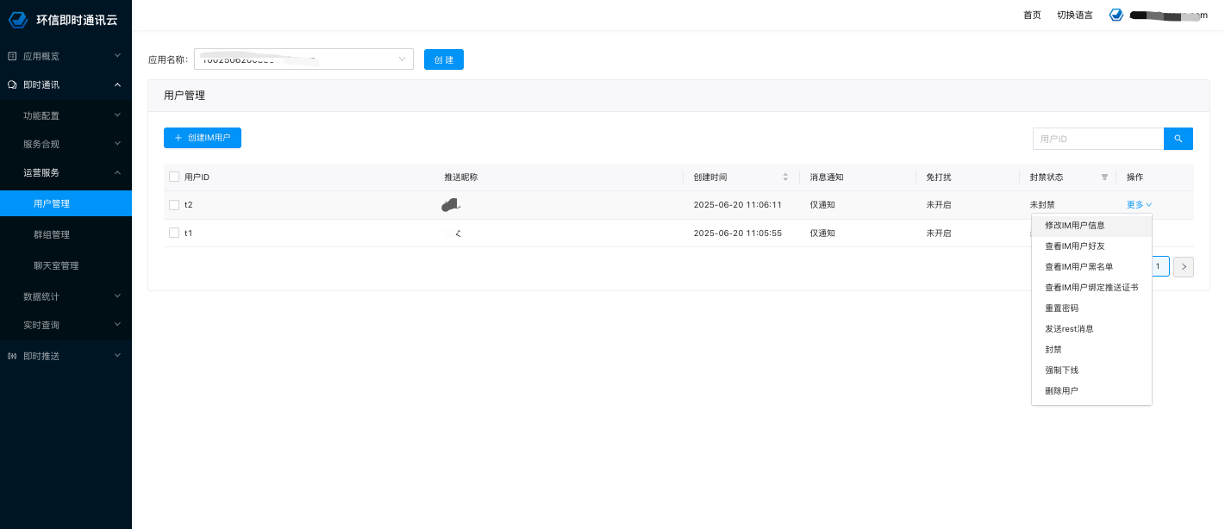Open the 应用名称 dropdown

coord(303,59)
